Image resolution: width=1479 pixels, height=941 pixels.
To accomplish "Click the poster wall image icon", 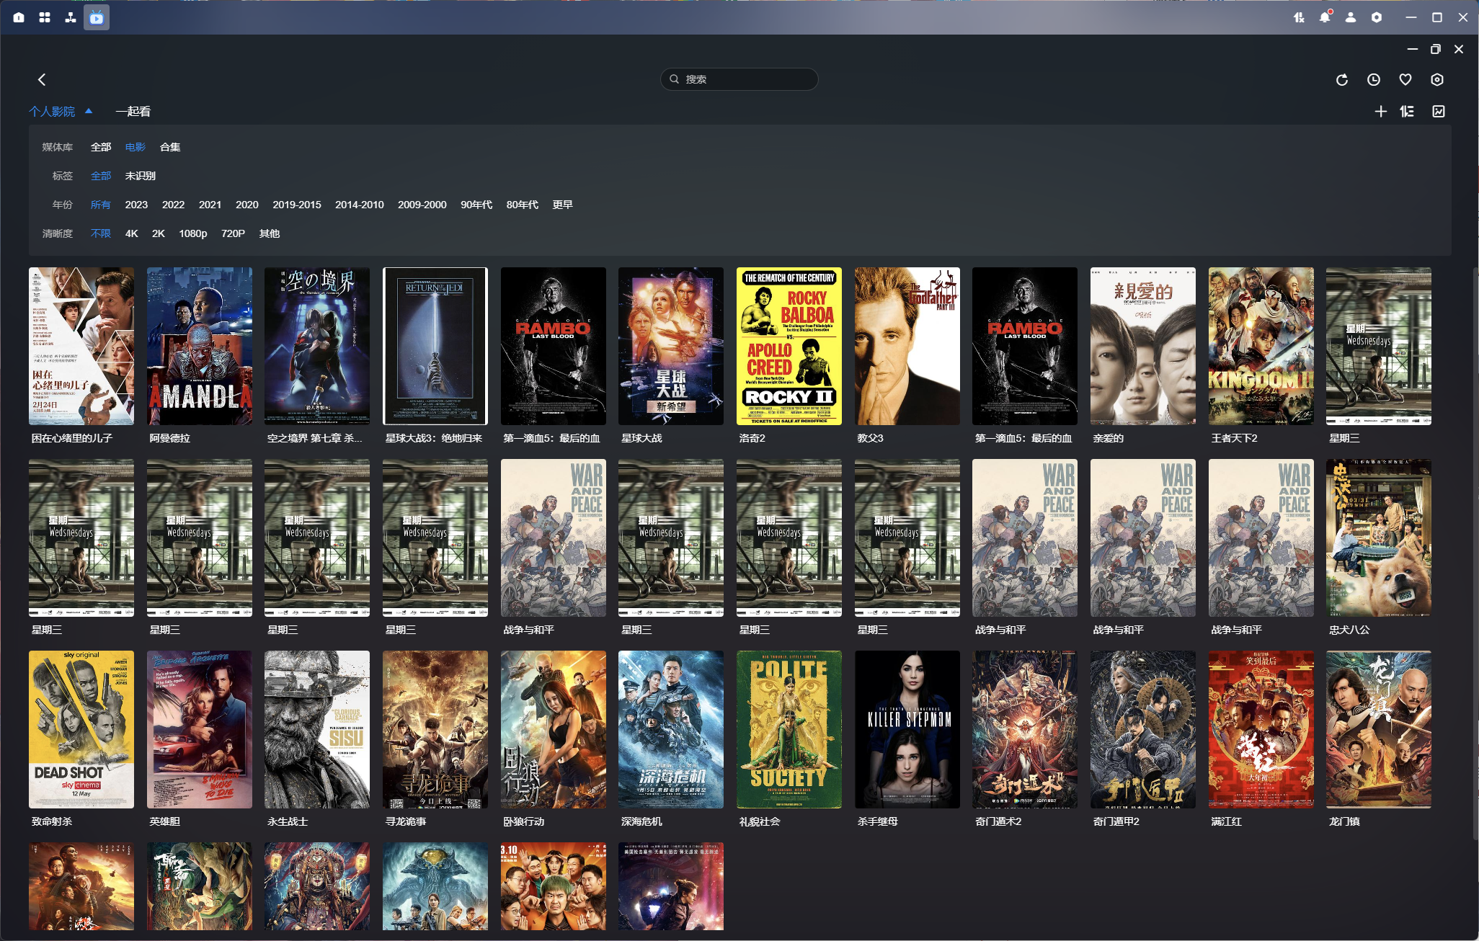I will [x=1439, y=112].
